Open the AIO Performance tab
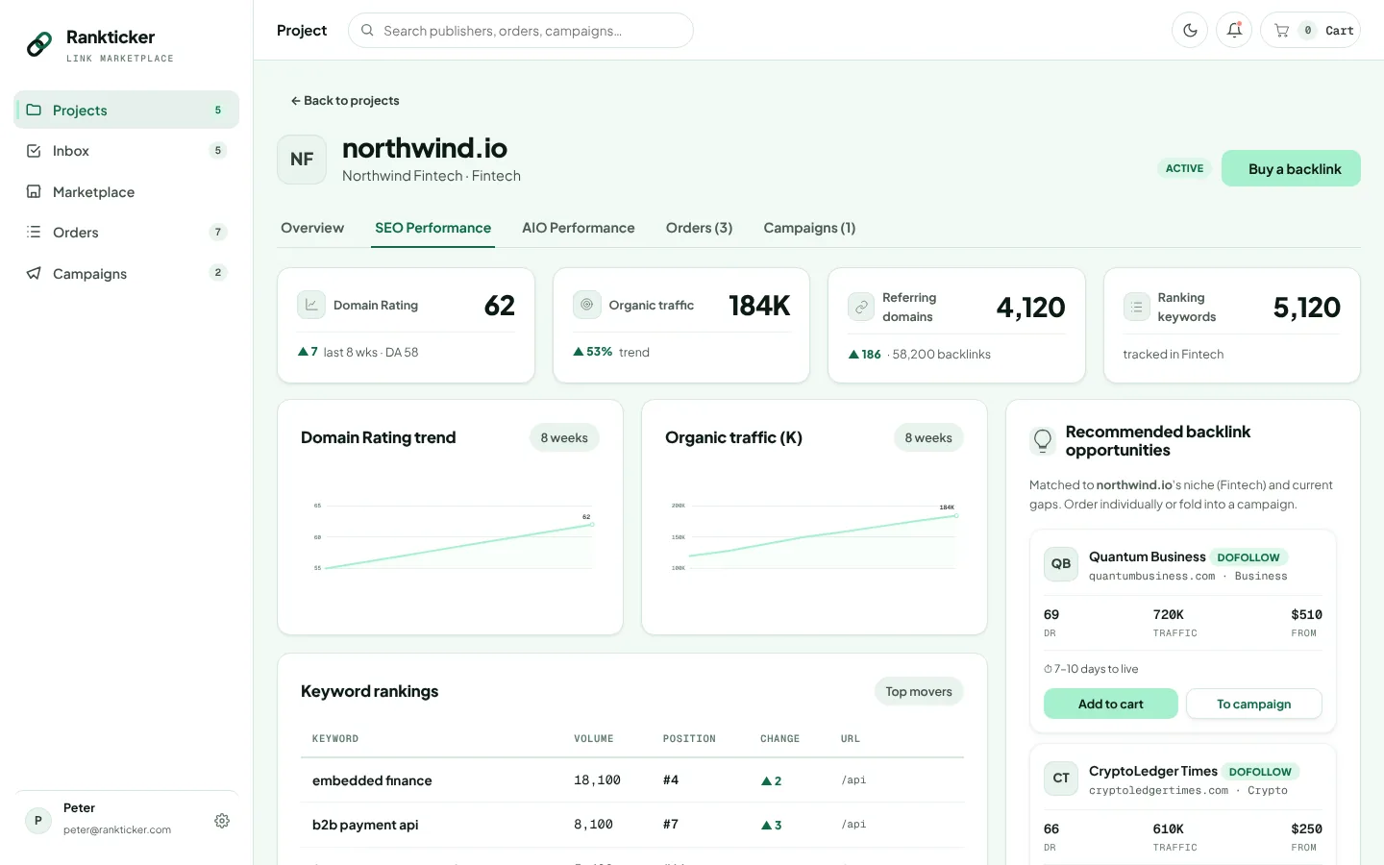1384x865 pixels. coord(579,228)
